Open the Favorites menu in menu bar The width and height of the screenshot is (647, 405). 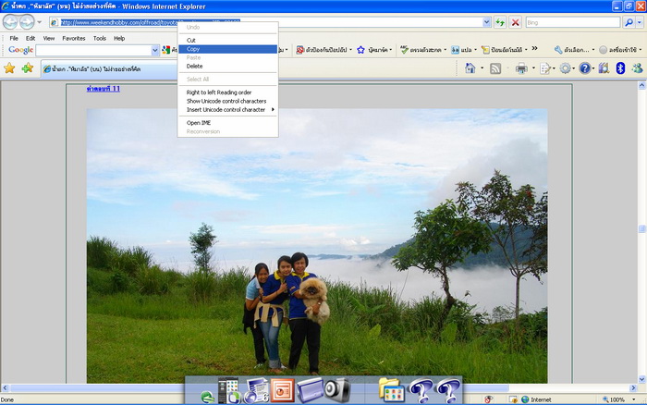coord(73,38)
